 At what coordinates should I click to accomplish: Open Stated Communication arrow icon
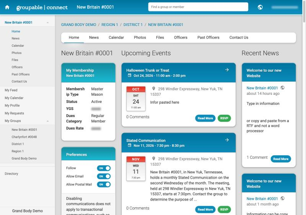click(227, 140)
